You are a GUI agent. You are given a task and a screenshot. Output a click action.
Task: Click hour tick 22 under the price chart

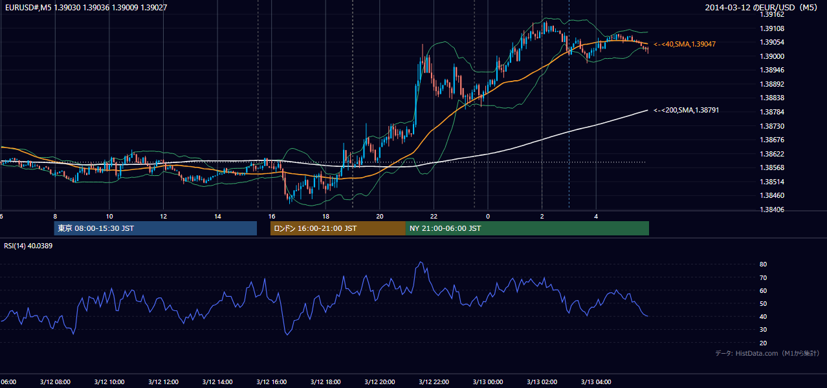tap(434, 216)
